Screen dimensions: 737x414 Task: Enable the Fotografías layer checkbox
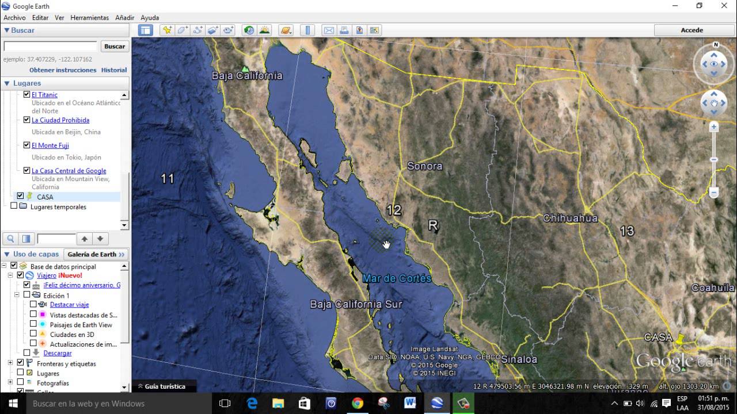click(20, 382)
